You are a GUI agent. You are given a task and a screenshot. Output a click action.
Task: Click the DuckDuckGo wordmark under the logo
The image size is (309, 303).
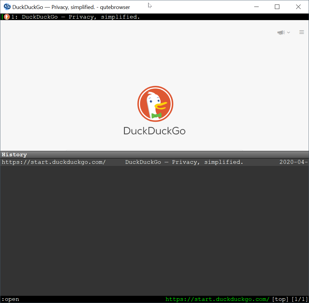coord(154,131)
